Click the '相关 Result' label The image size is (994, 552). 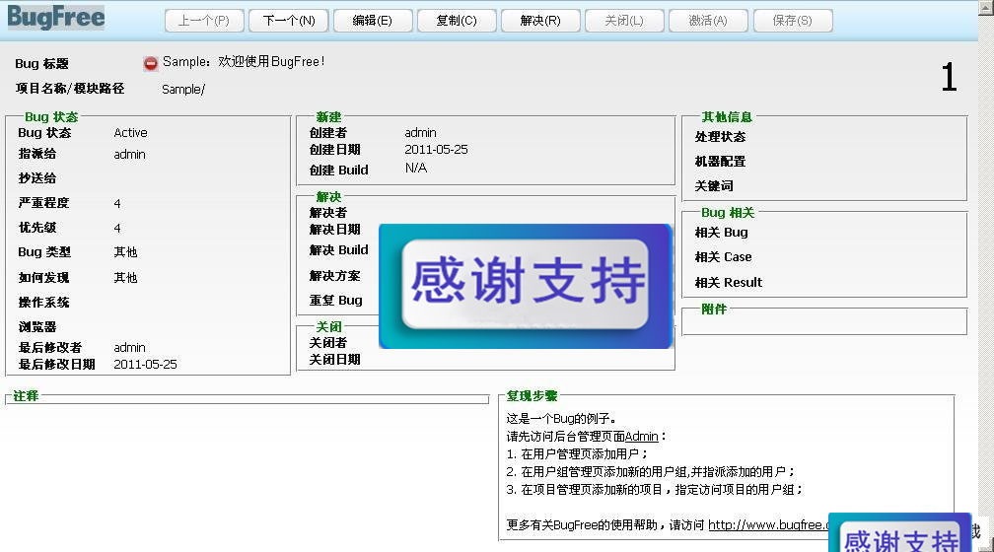729,283
